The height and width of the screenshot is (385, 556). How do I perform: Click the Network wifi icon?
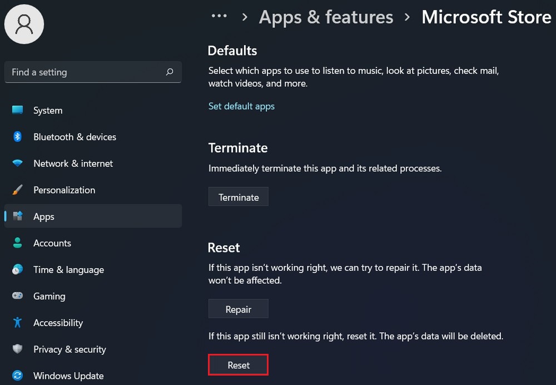click(17, 163)
